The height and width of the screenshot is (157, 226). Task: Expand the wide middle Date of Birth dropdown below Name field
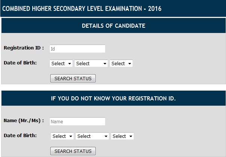coord(92,136)
